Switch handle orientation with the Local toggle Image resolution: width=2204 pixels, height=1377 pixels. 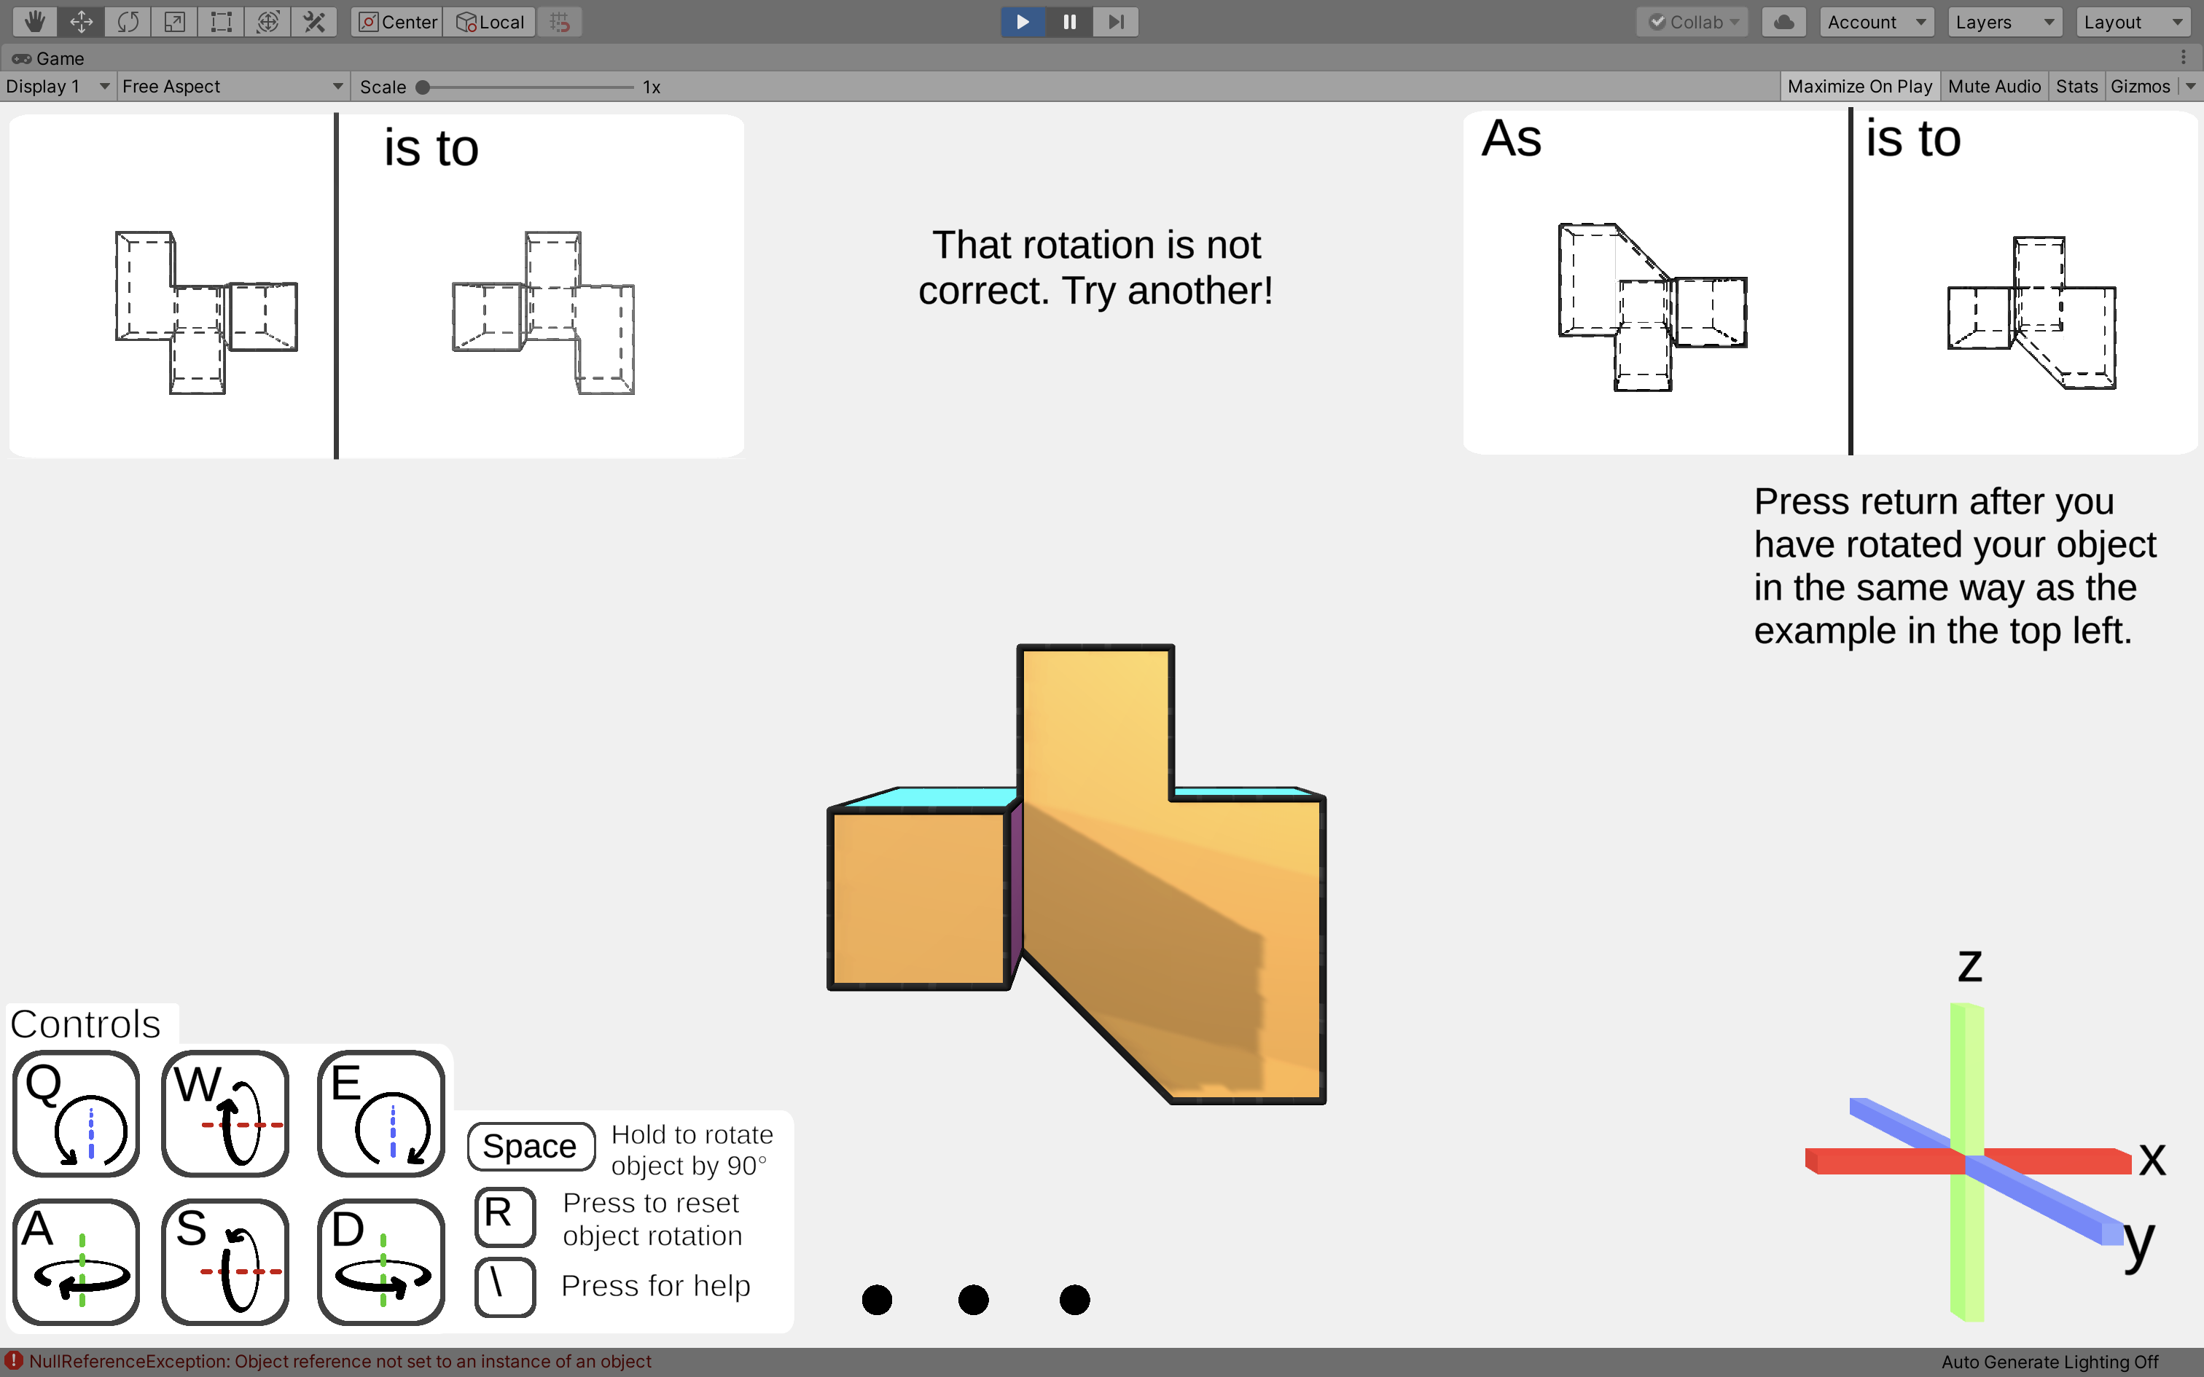click(x=489, y=21)
